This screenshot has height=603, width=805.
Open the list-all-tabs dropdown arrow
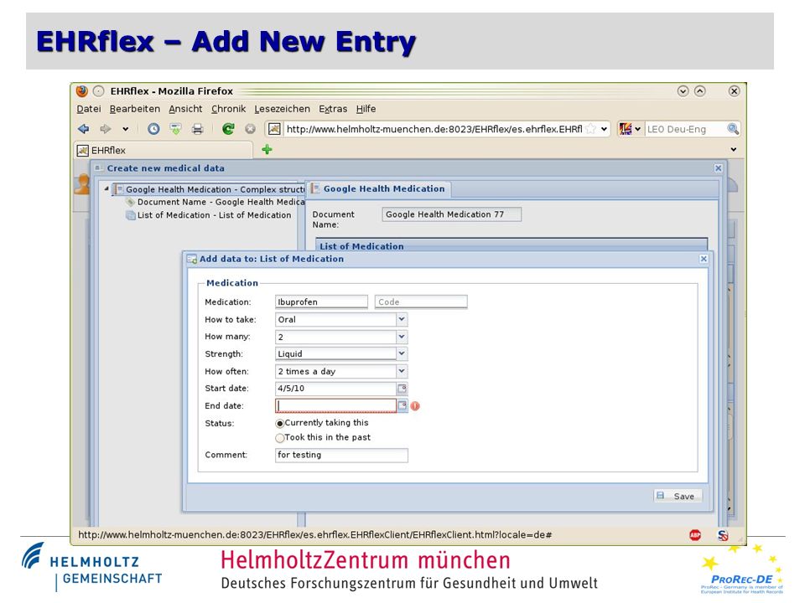[734, 150]
